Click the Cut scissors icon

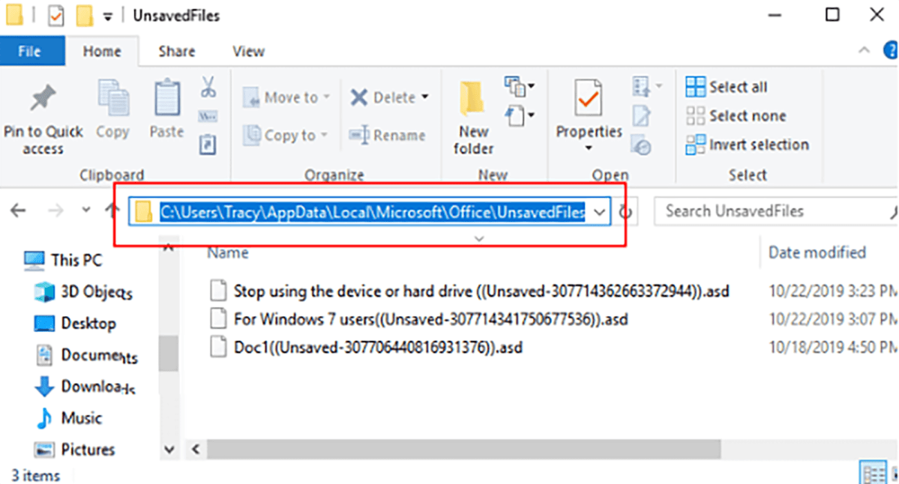click(208, 86)
